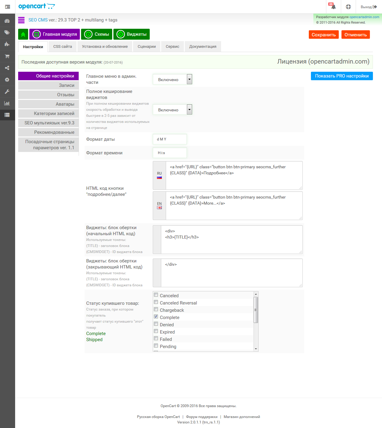The image size is (382, 428).
Task: Focus the Формат времени input field
Action: click(170, 153)
